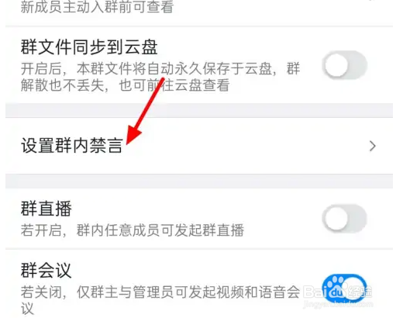Click the jingyan.baidu.com watermark link

point(338,304)
